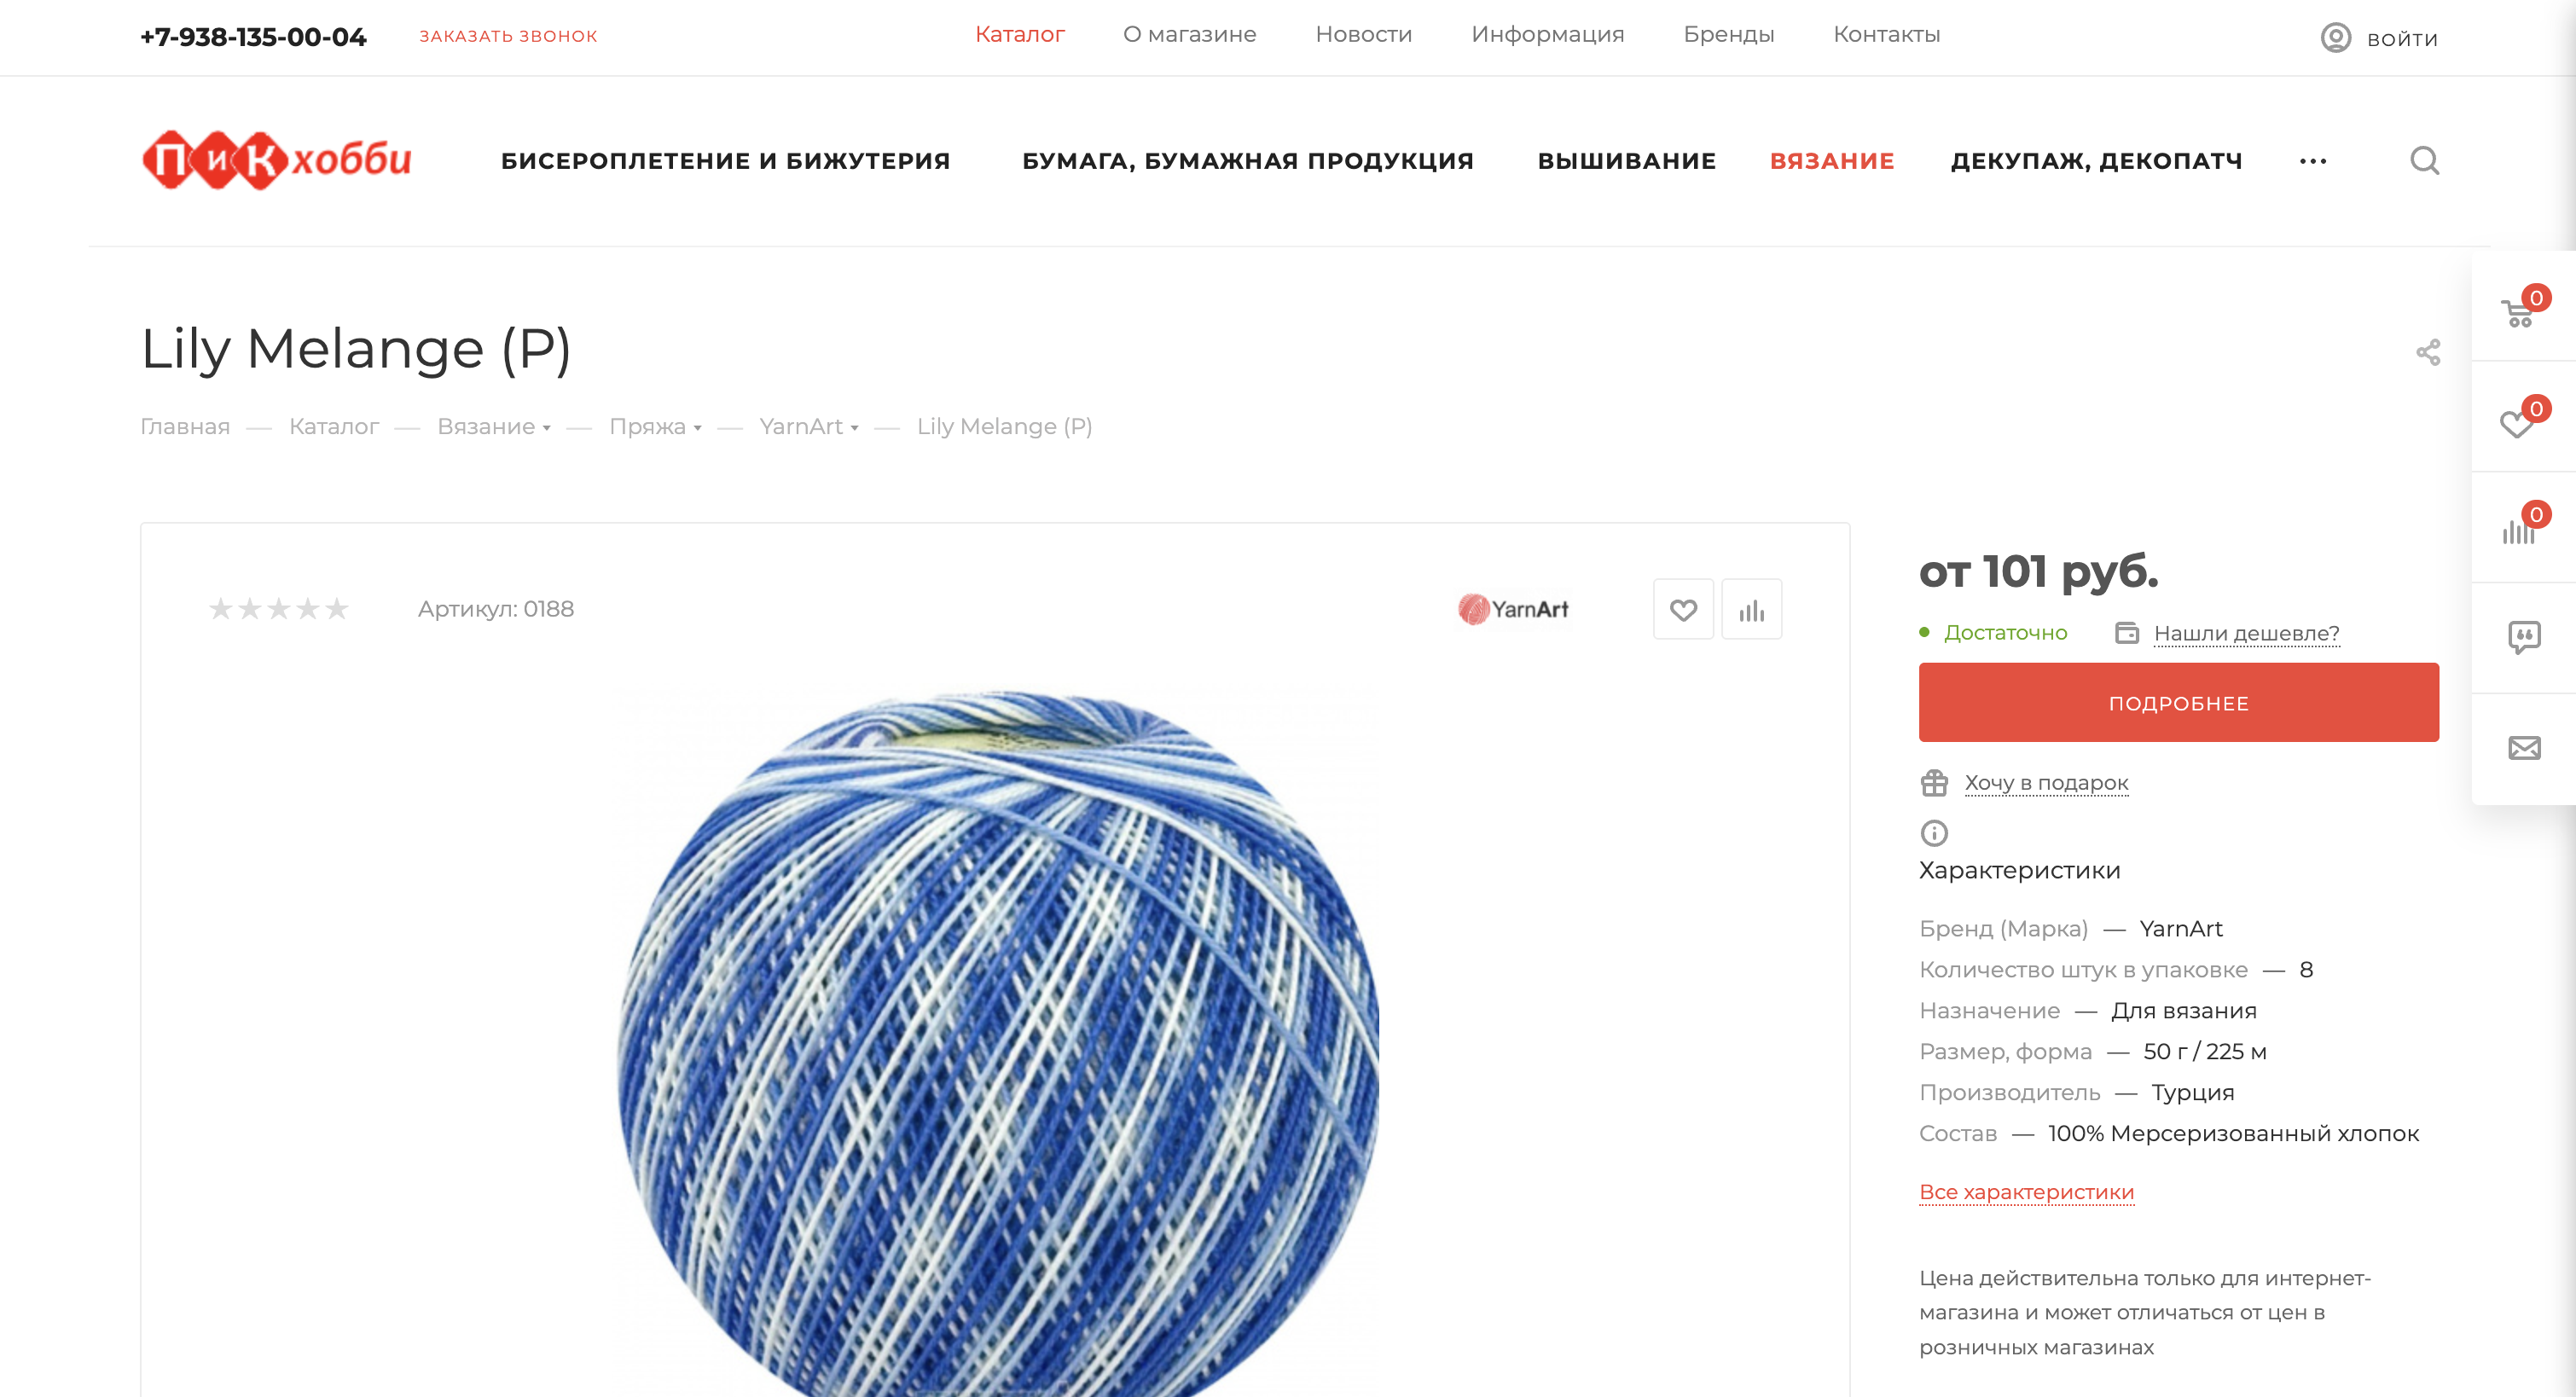Click the YarnArt brand logo
This screenshot has width=2576, height=1397.
1513,609
